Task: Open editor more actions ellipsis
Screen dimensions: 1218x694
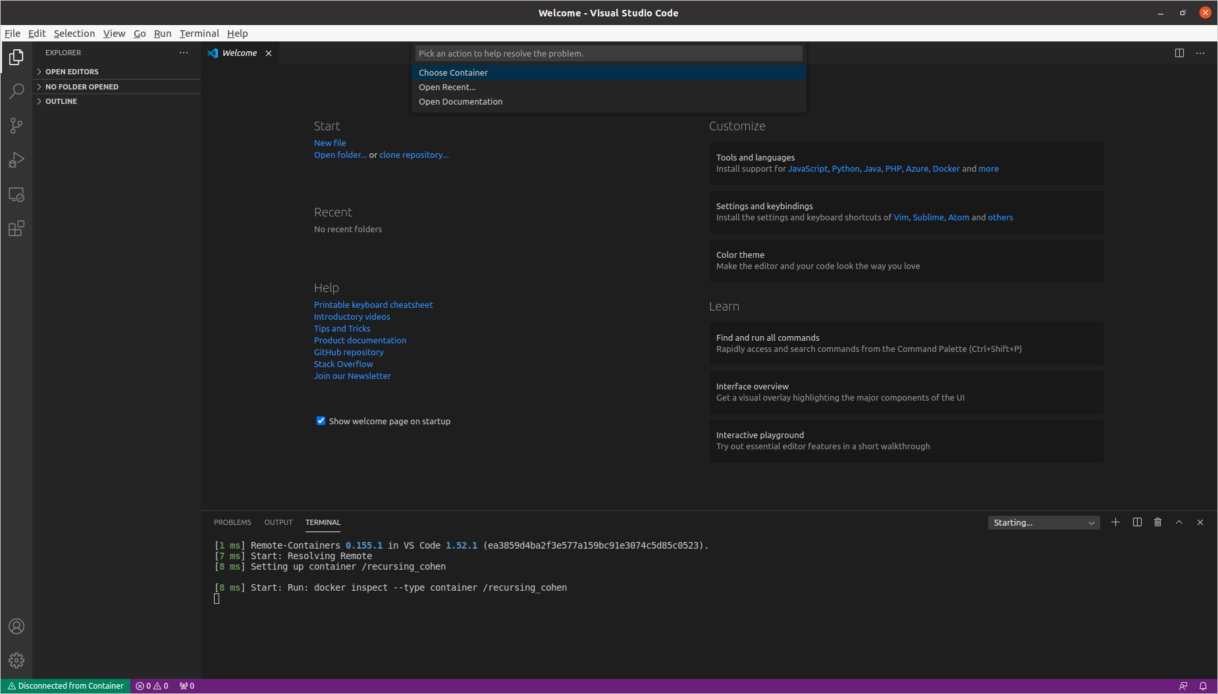Action: click(1200, 53)
